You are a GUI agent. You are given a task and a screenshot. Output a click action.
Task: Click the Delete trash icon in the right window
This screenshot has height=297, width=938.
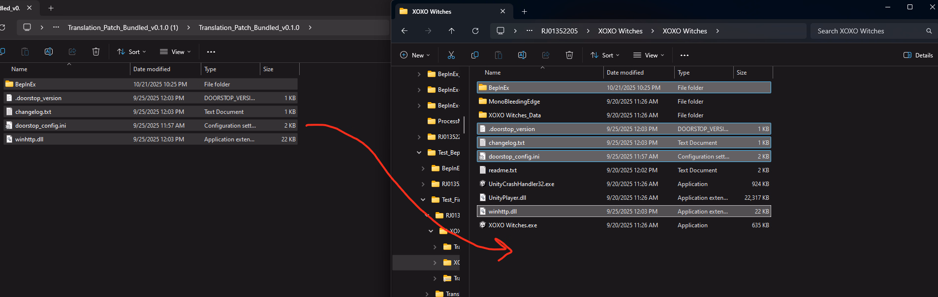569,55
